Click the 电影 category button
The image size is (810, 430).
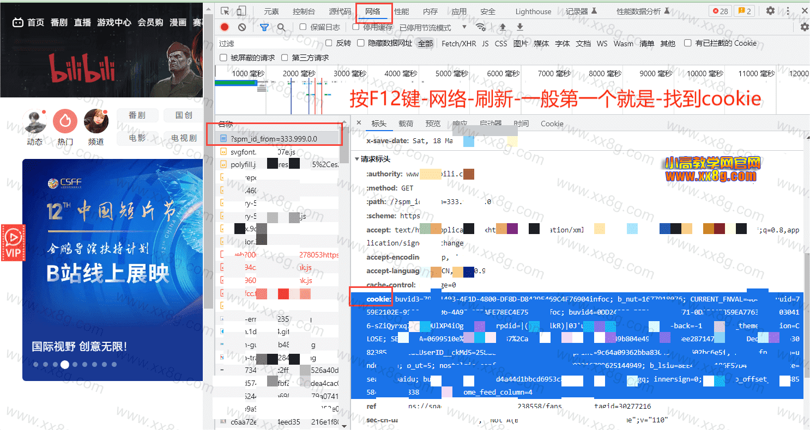(x=137, y=138)
